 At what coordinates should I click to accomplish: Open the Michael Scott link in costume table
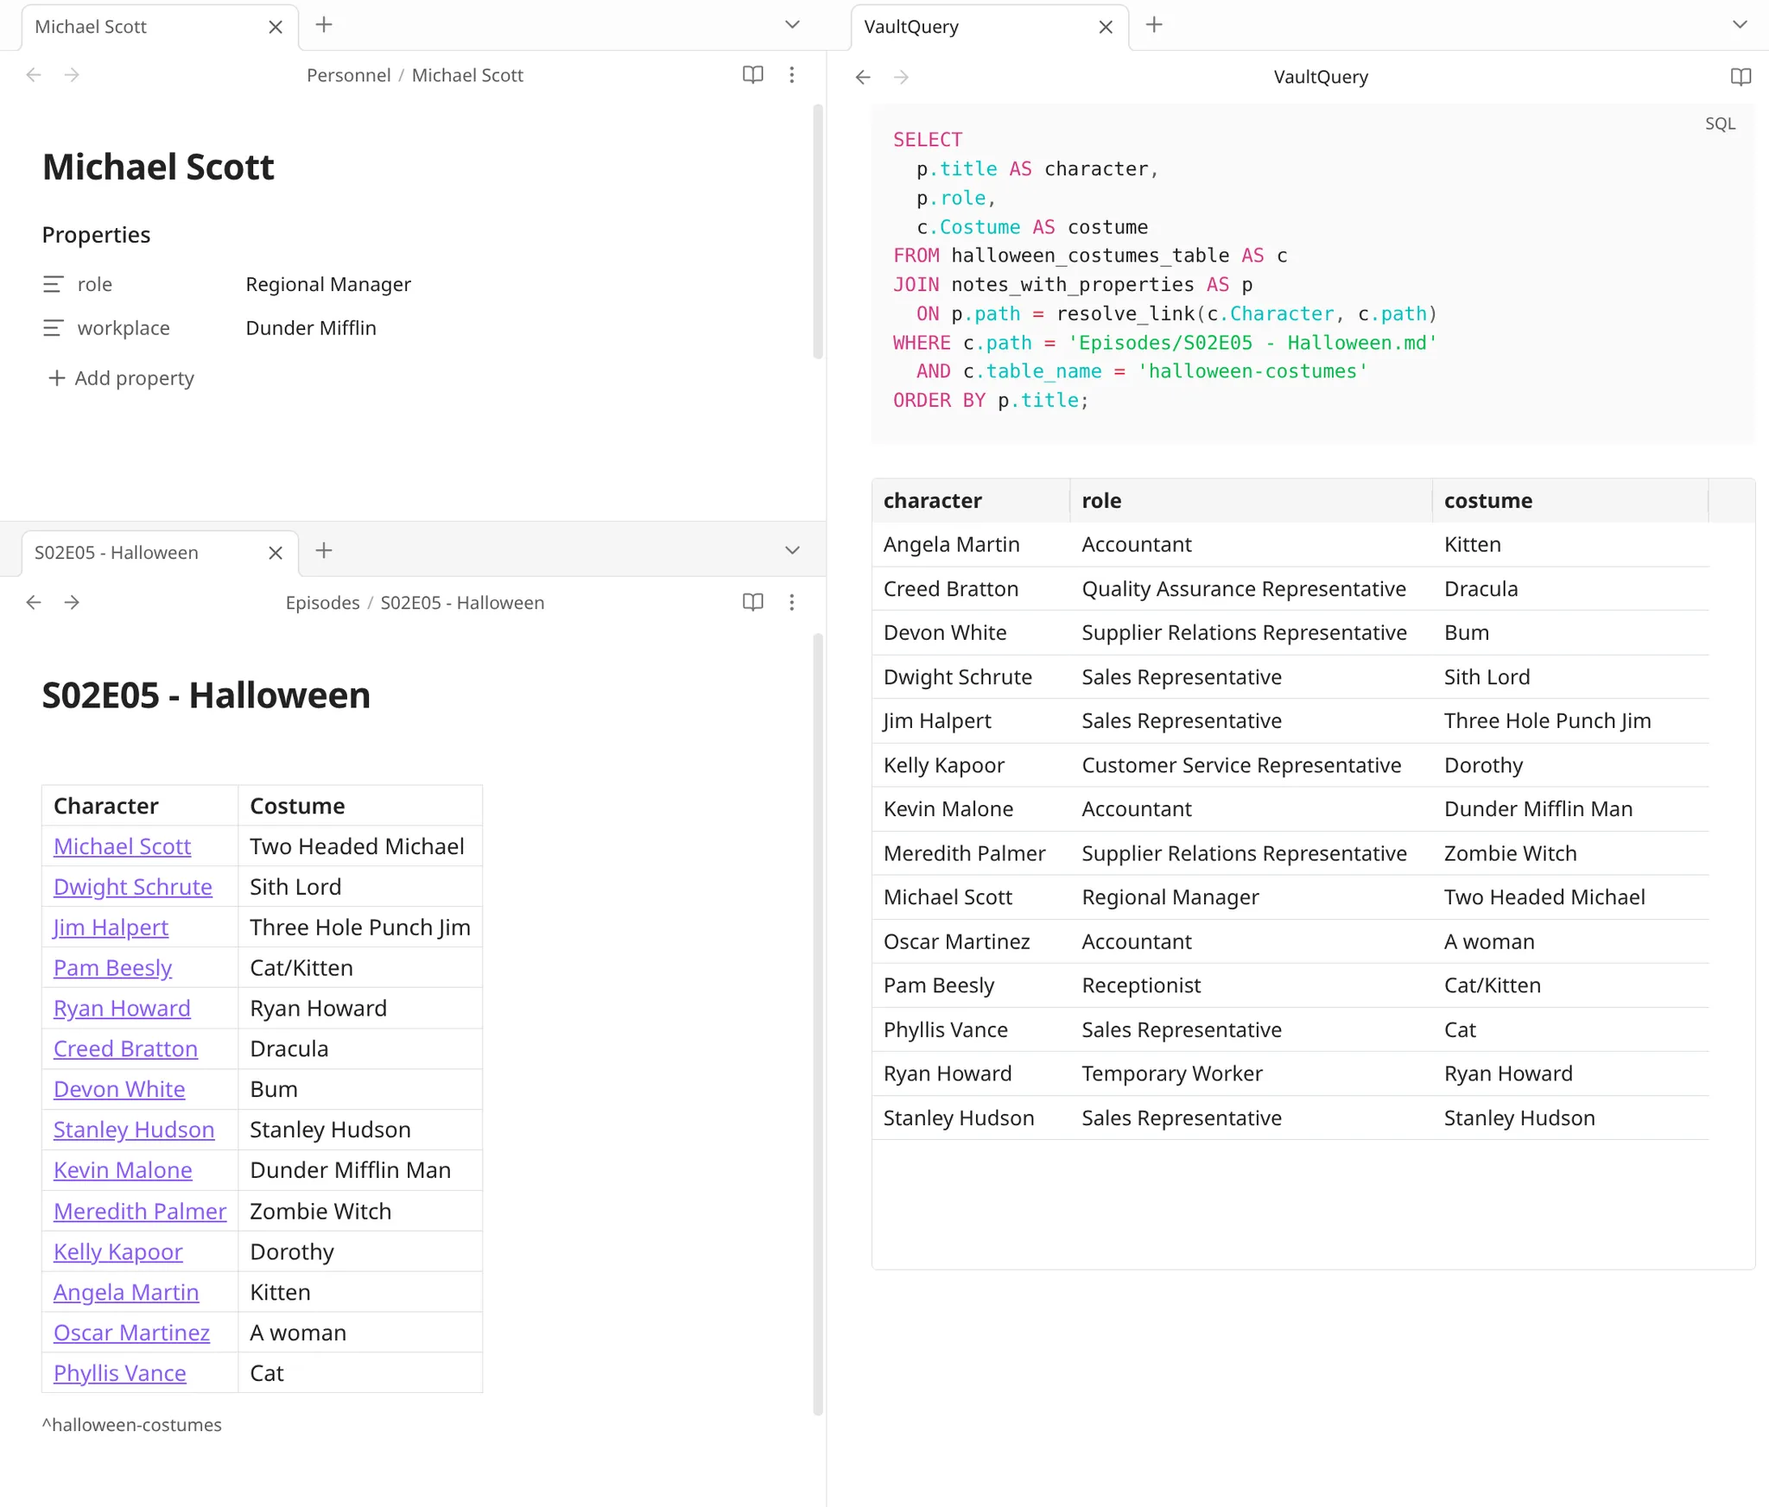point(122,846)
